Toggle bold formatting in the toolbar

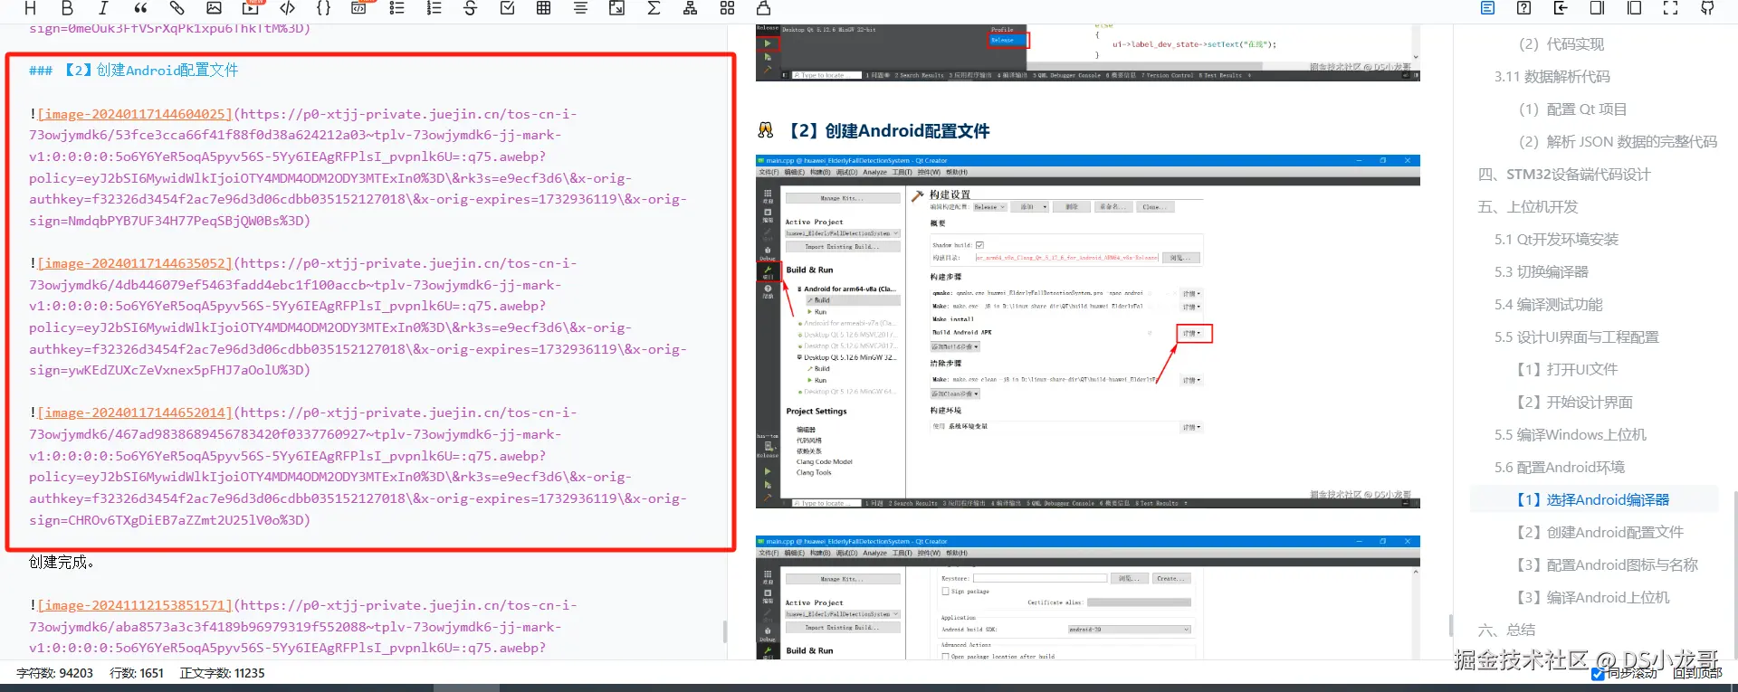(67, 8)
